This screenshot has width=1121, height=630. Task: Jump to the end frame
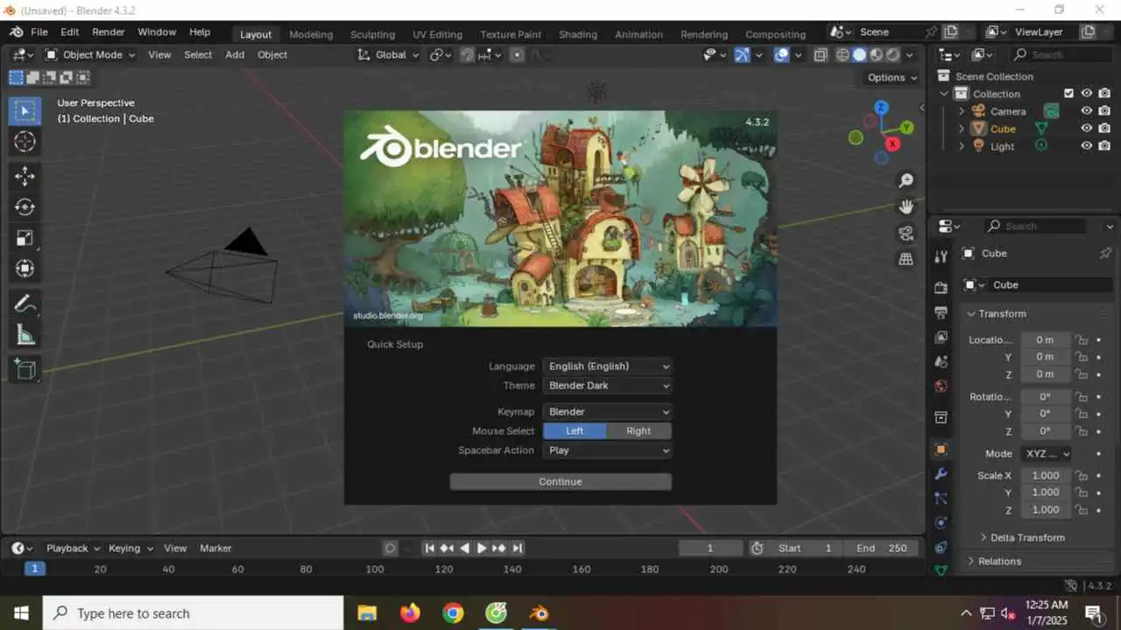[518, 548]
